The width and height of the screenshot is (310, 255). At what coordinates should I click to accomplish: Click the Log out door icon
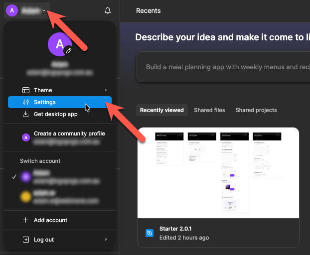(26, 240)
